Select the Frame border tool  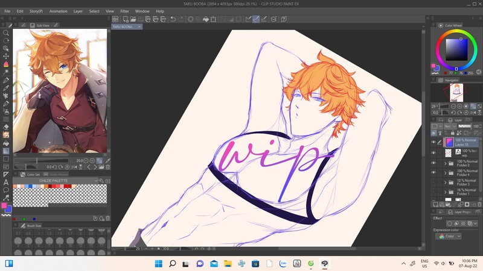click(6, 167)
